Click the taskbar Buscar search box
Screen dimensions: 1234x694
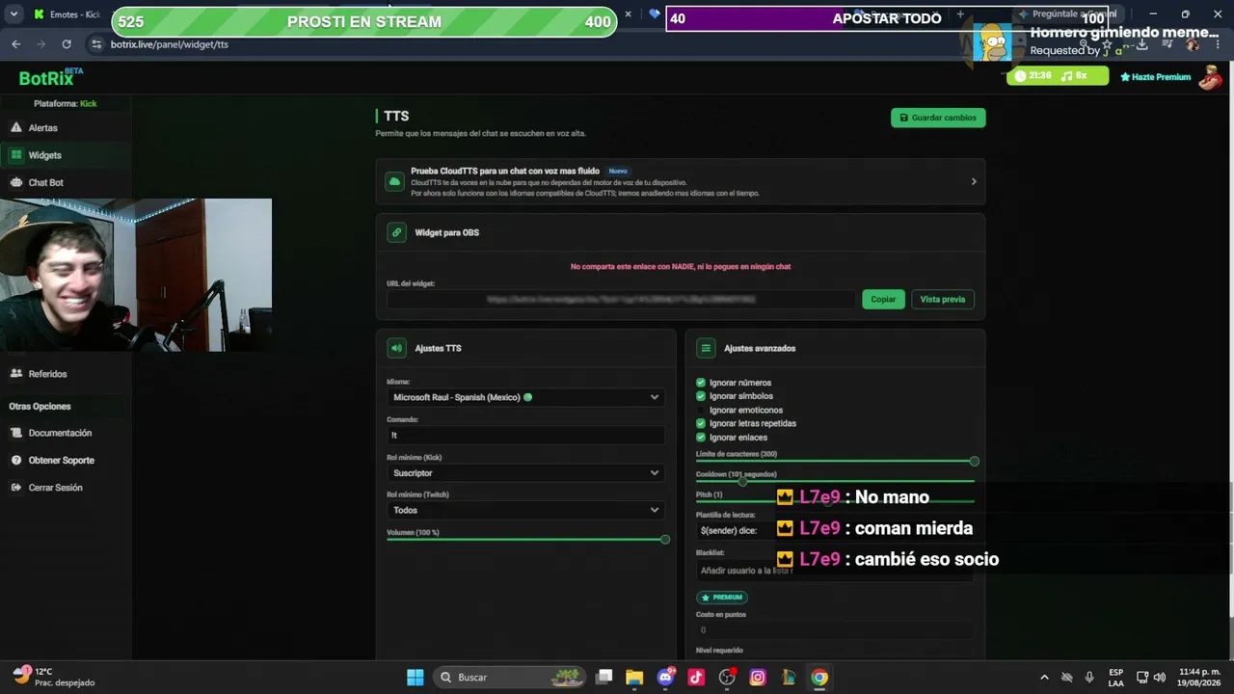click(x=511, y=678)
